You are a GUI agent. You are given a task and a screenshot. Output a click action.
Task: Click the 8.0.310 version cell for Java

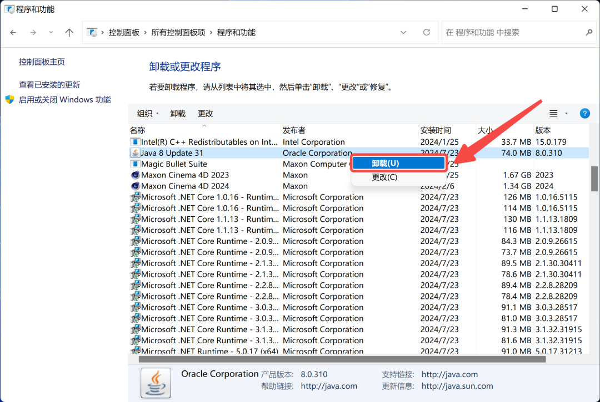click(548, 153)
